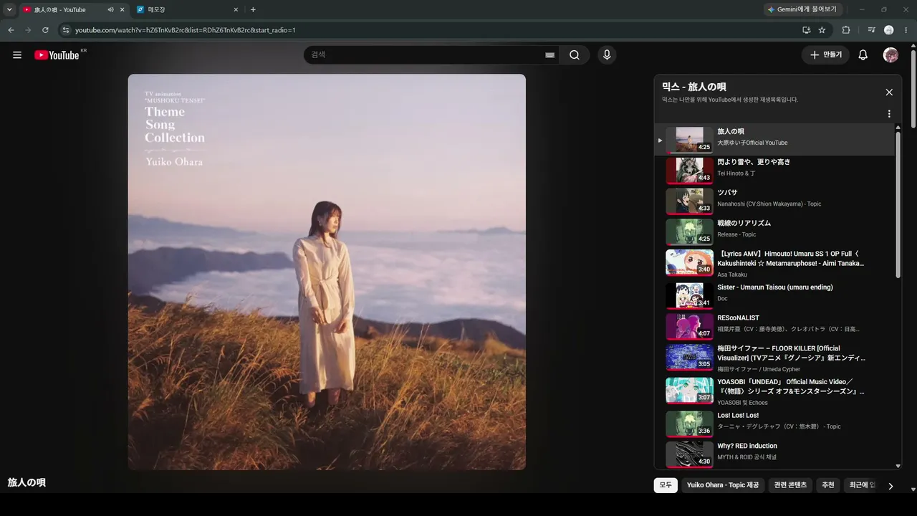
Task: Open Chrome media controls
Action: (x=871, y=30)
